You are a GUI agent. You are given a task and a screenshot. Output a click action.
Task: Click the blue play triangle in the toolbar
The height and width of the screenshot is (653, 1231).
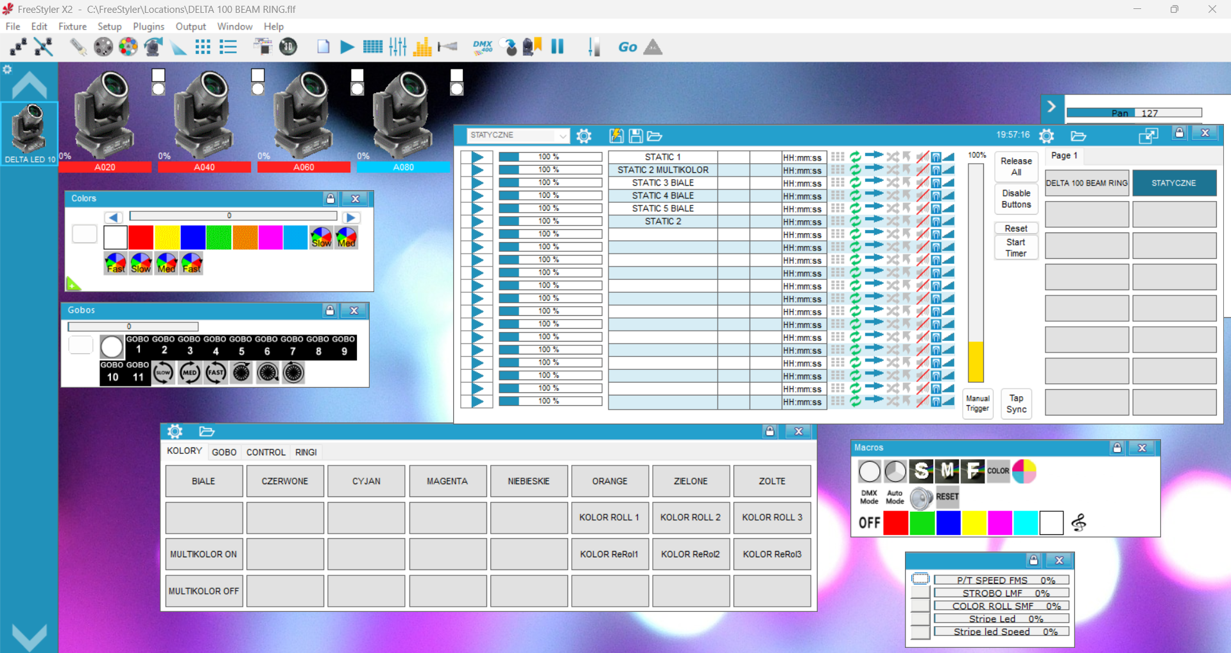point(347,47)
